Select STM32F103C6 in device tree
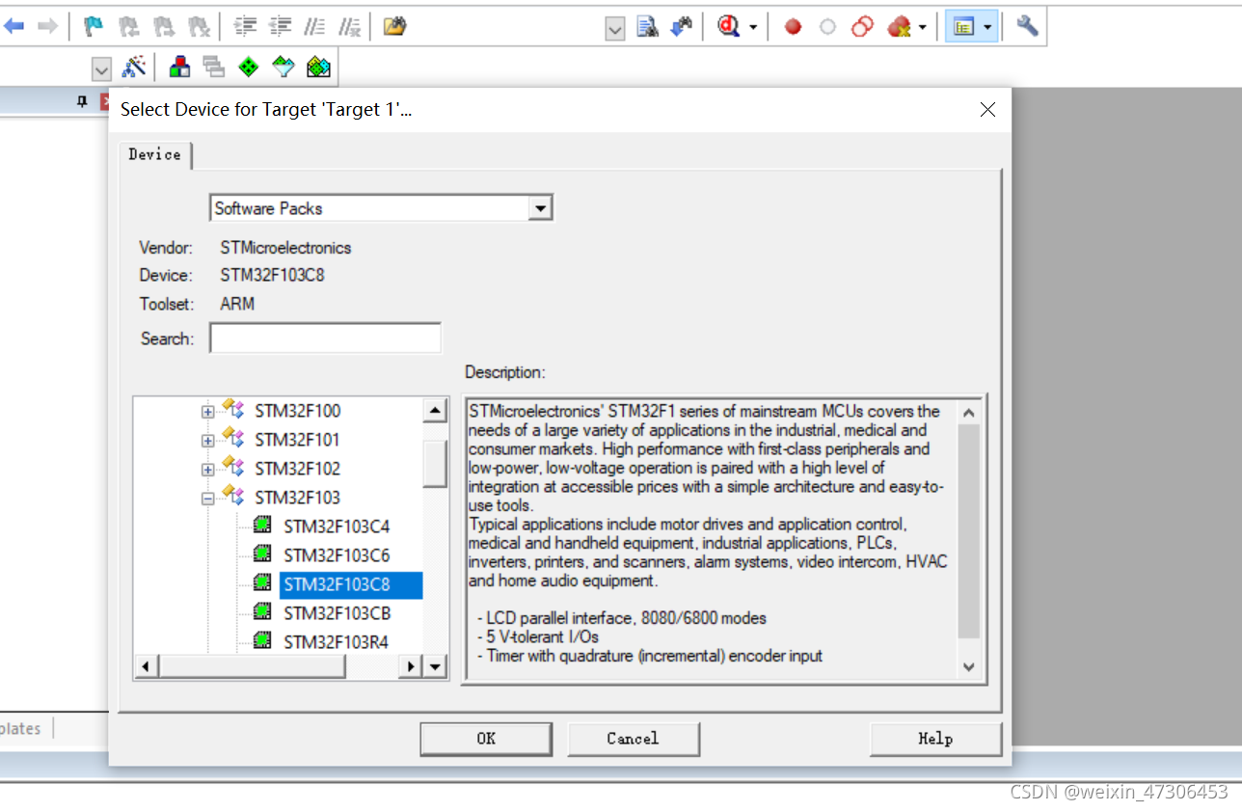Viewport: 1242px width, 811px height. coord(337,555)
